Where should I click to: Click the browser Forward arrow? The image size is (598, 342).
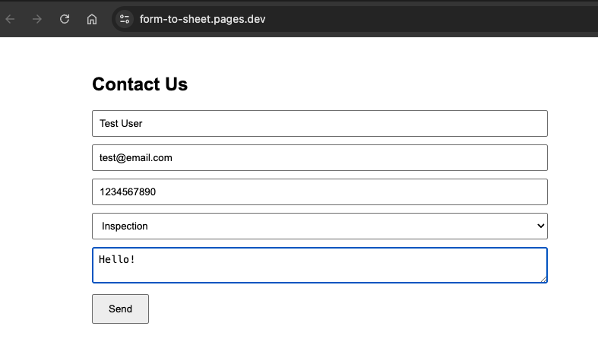click(x=36, y=19)
